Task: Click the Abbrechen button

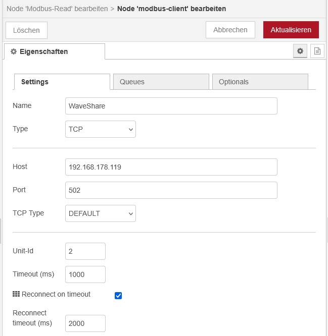Action: coord(230,30)
